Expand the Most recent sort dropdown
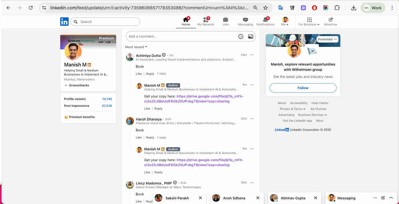Image resolution: width=399 pixels, height=204 pixels. [x=136, y=47]
